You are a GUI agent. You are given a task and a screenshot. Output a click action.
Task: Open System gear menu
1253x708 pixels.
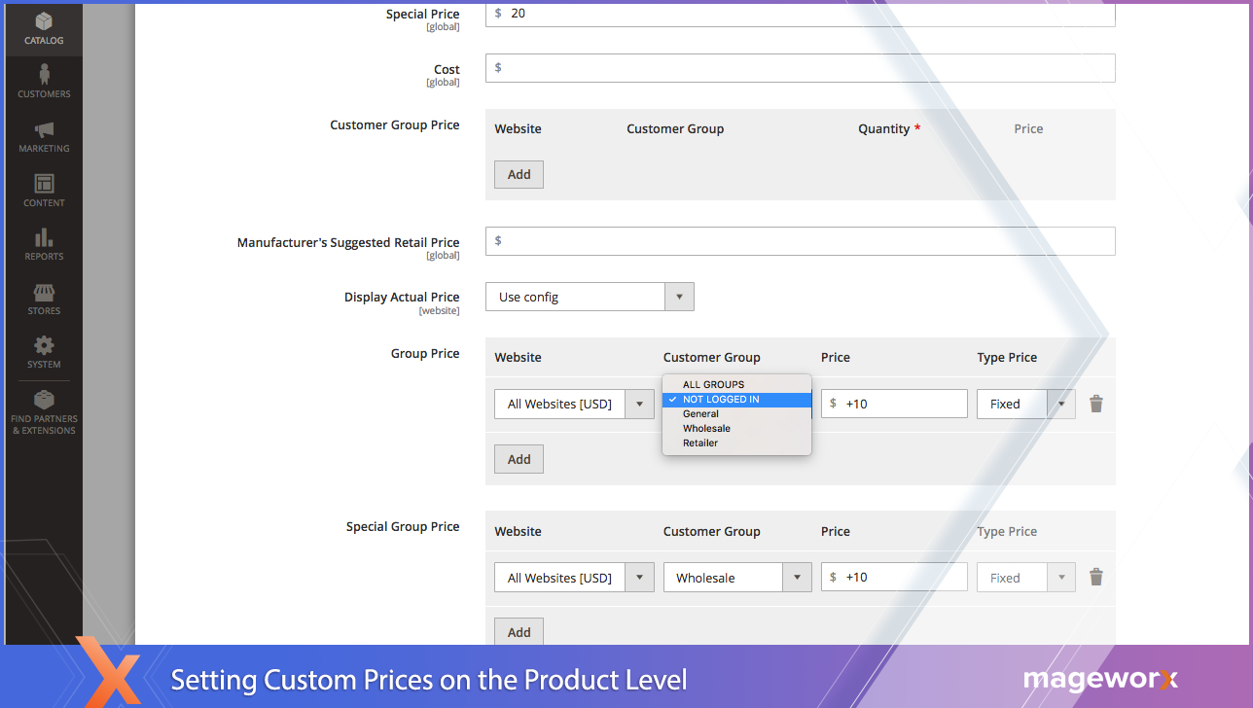44,352
